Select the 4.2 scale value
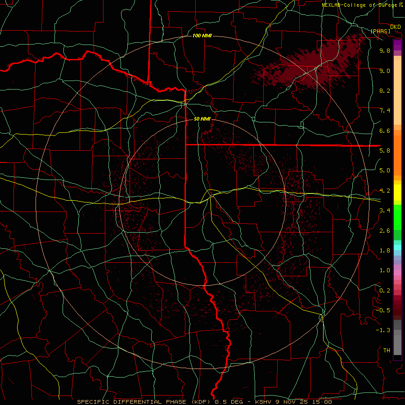This screenshot has height=405, width=405. point(385,191)
